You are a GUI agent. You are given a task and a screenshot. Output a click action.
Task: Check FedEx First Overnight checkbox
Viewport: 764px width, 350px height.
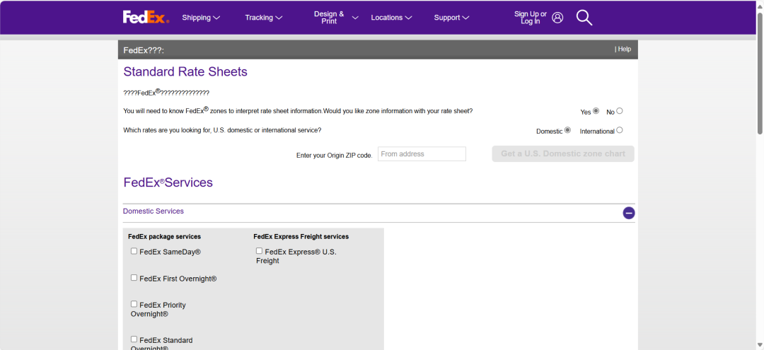click(134, 278)
